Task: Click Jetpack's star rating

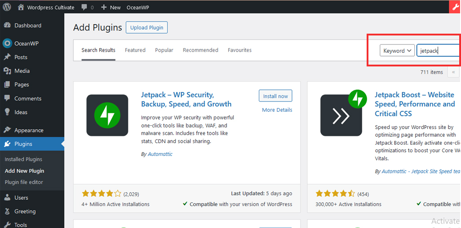Action: [102, 193]
